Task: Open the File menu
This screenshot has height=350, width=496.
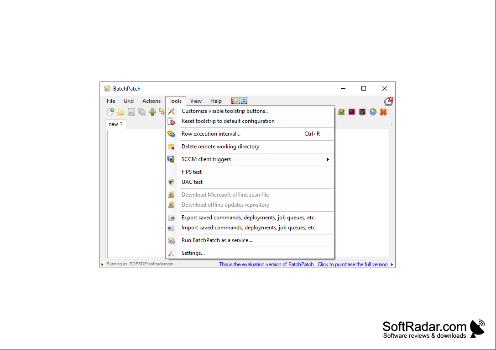Action: (x=111, y=101)
